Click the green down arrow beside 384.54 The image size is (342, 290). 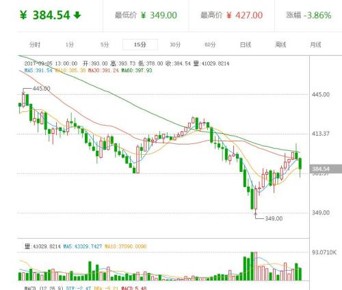[x=77, y=15]
